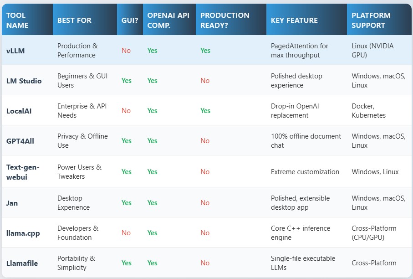413x279 pixels.
Task: Click the TOOL NAME column header
Action: pos(17,20)
